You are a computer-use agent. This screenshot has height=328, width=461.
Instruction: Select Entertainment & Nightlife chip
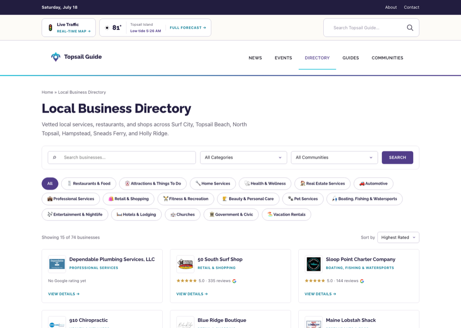(x=75, y=215)
